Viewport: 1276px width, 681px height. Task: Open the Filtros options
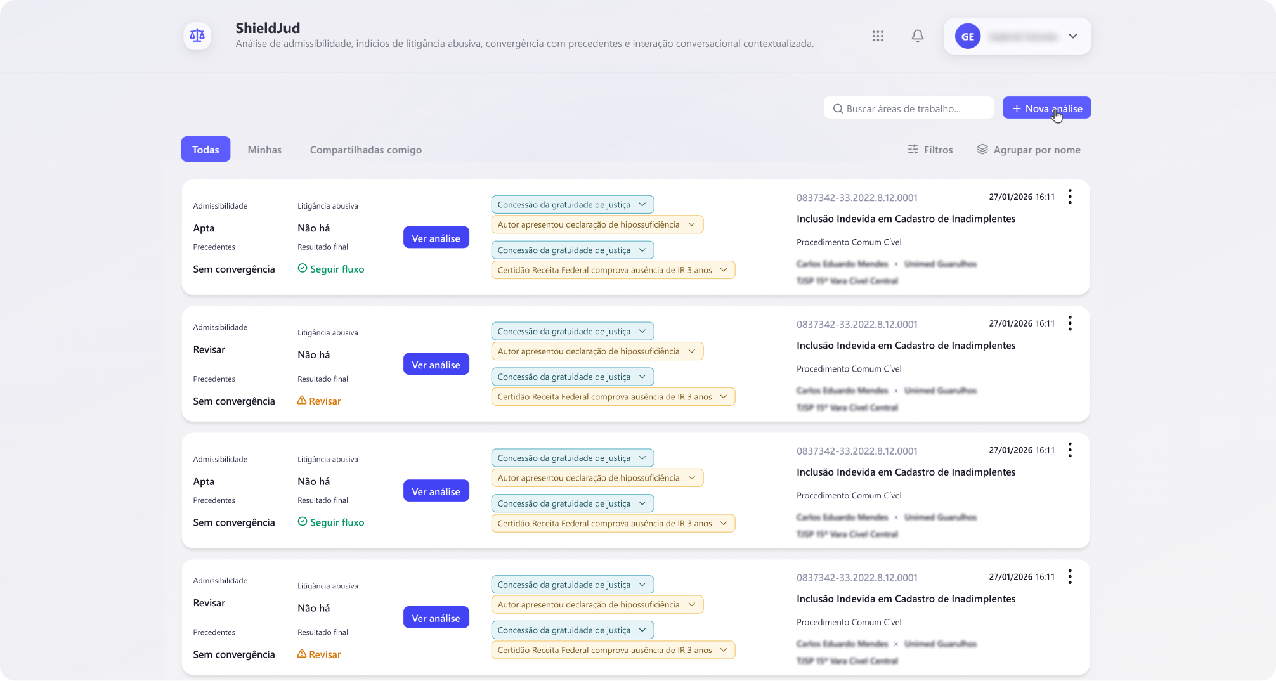(930, 150)
